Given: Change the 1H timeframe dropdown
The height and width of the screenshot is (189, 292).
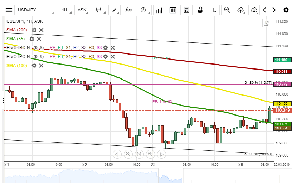Looking at the screenshot, I should [65, 10].
